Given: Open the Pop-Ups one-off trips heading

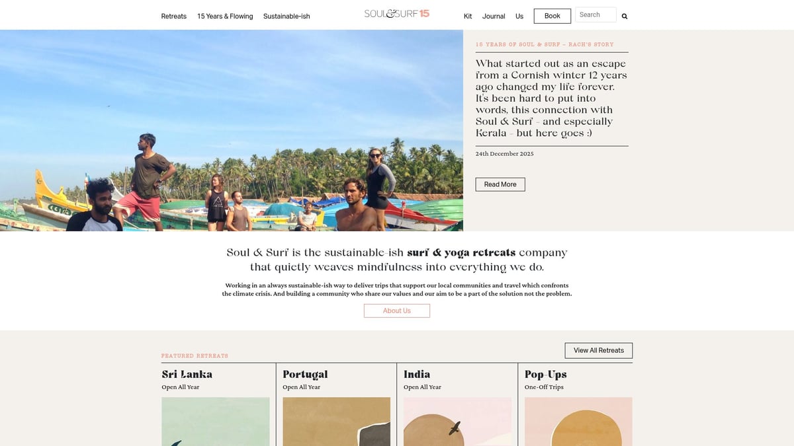Looking at the screenshot, I should [546, 375].
